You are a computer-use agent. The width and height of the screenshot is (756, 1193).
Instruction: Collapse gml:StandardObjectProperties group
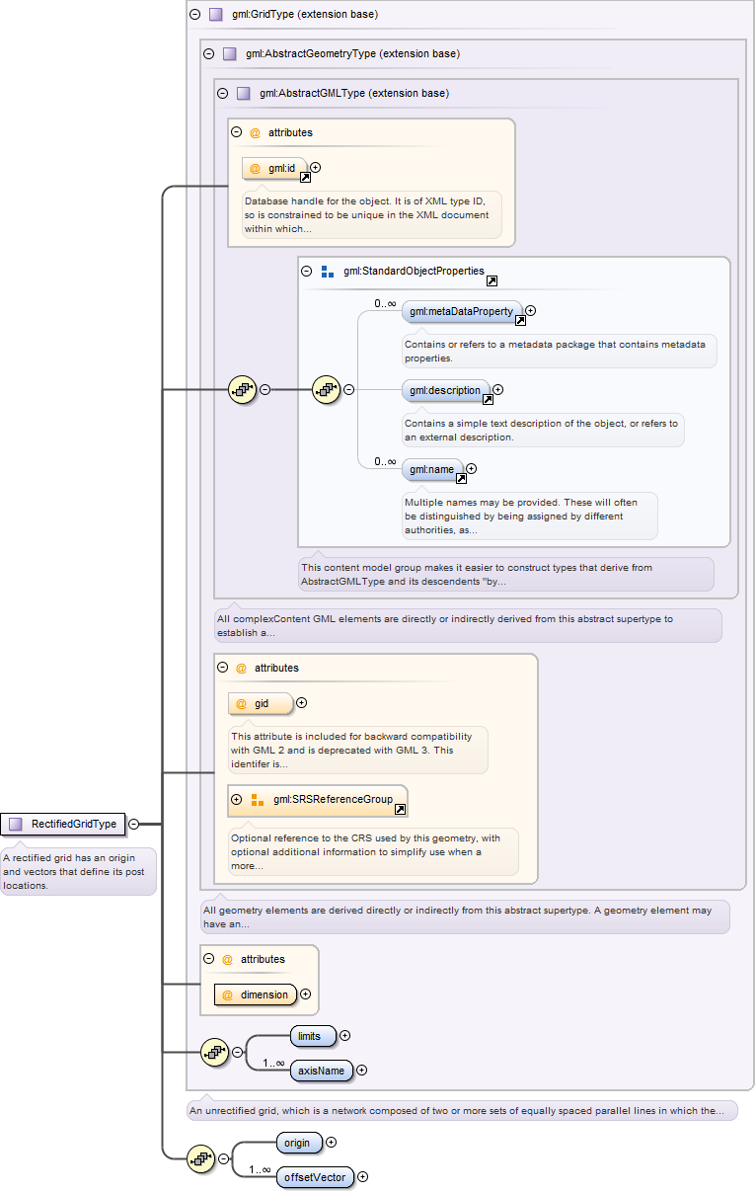(x=306, y=271)
